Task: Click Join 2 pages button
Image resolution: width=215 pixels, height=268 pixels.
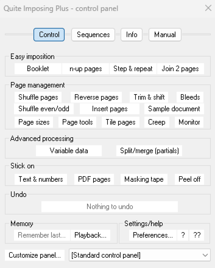Action: coord(180,69)
